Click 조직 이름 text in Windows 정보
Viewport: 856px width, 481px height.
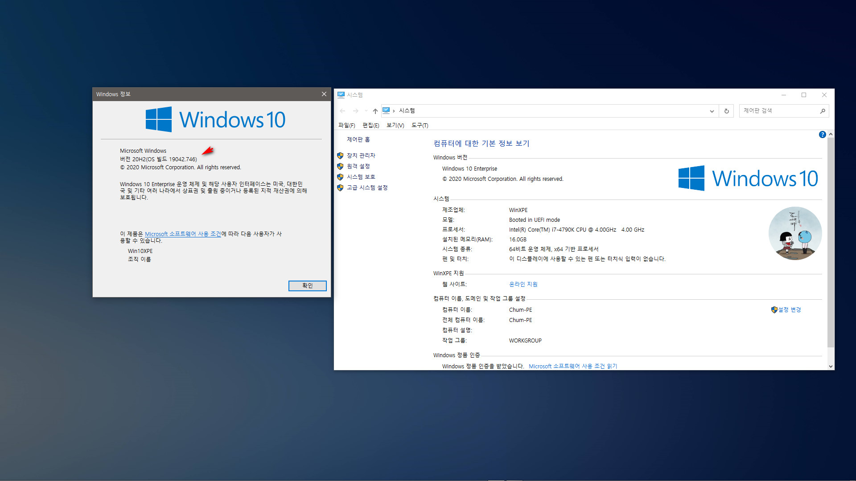coord(140,259)
